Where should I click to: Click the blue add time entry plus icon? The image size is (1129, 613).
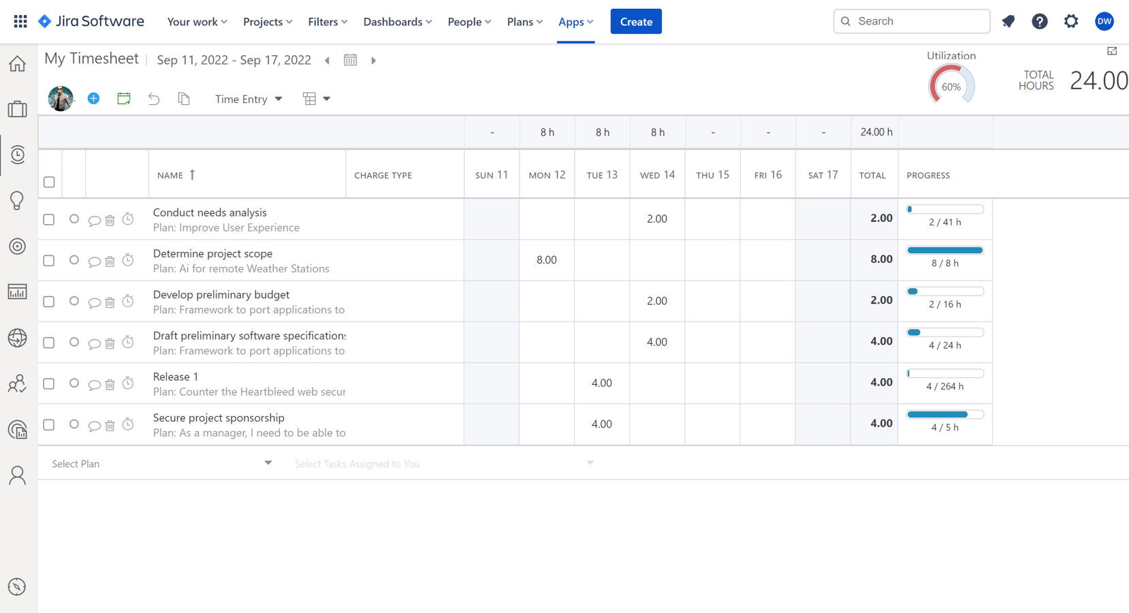pyautogui.click(x=93, y=99)
